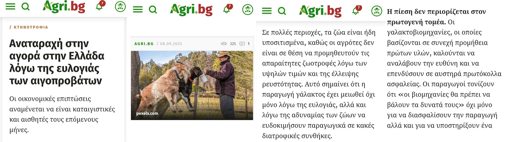The image size is (510, 142).
Task: Open hamburger menu above the ΚΤΗΝΟΤΡΟΦΙΑ label
Action: [x=10, y=6]
